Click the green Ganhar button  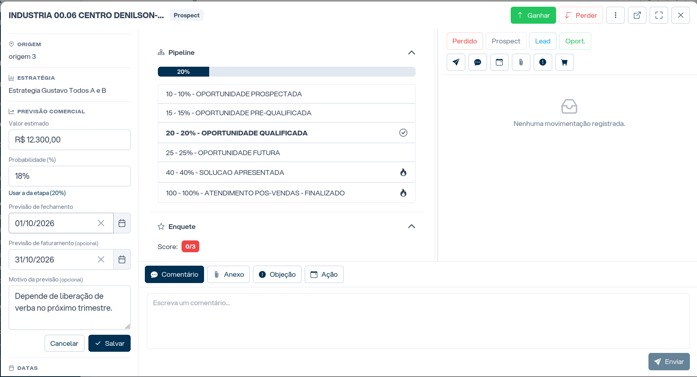[x=533, y=15]
